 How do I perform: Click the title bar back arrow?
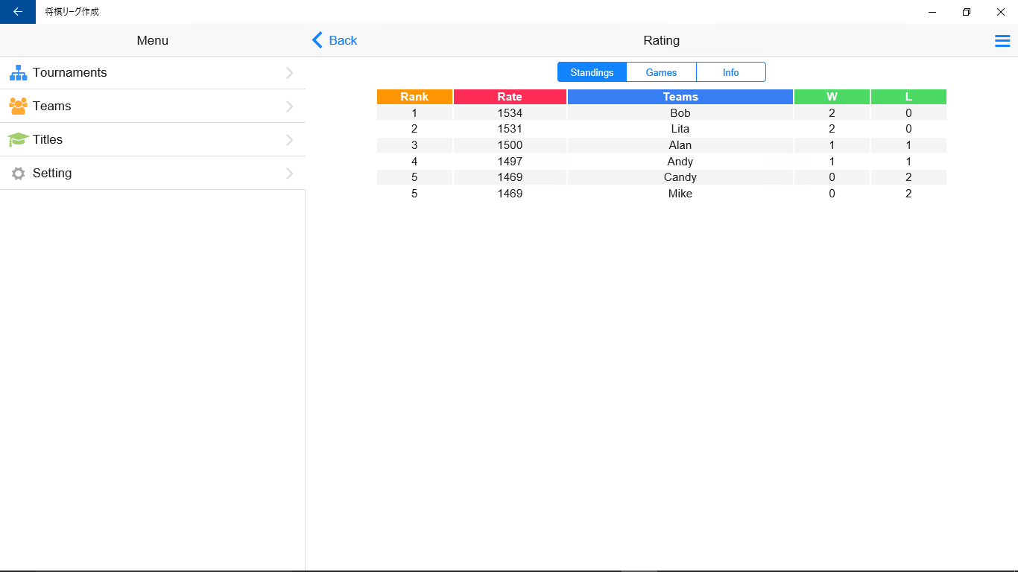pos(18,12)
